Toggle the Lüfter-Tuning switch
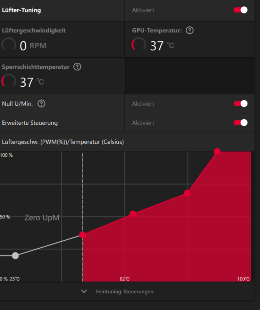The height and width of the screenshot is (310, 260). (x=241, y=10)
